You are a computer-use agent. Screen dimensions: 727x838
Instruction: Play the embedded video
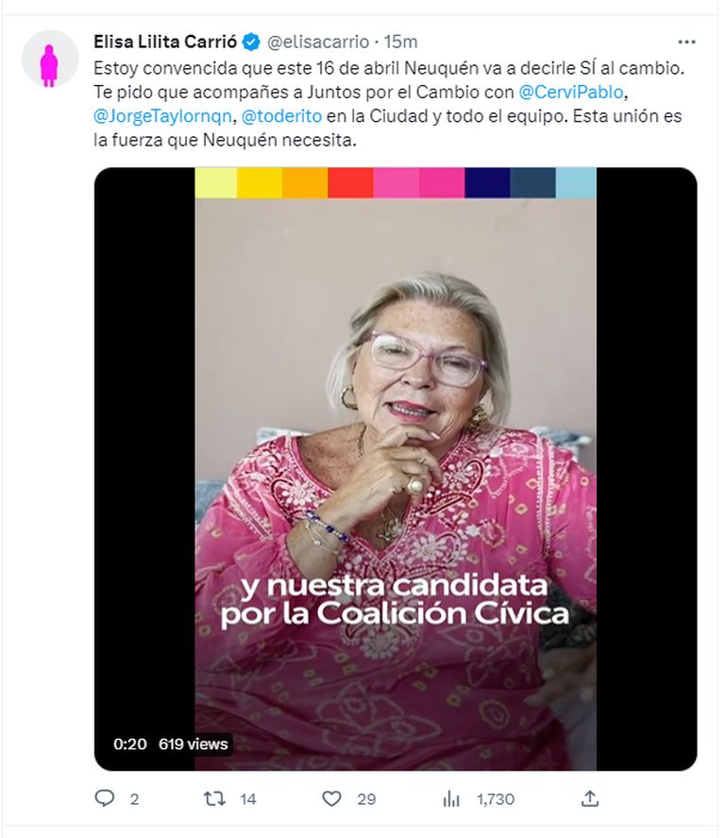396,469
